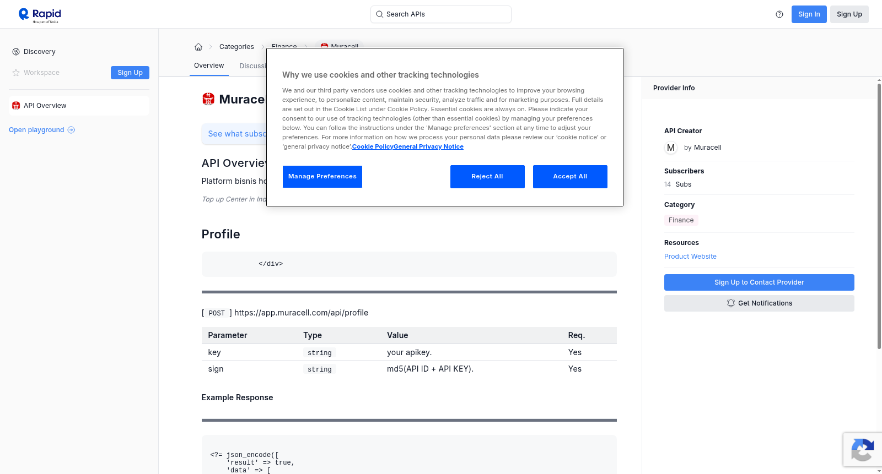This screenshot has height=474, width=882.
Task: Select the Finance category tag
Action: [x=681, y=220]
